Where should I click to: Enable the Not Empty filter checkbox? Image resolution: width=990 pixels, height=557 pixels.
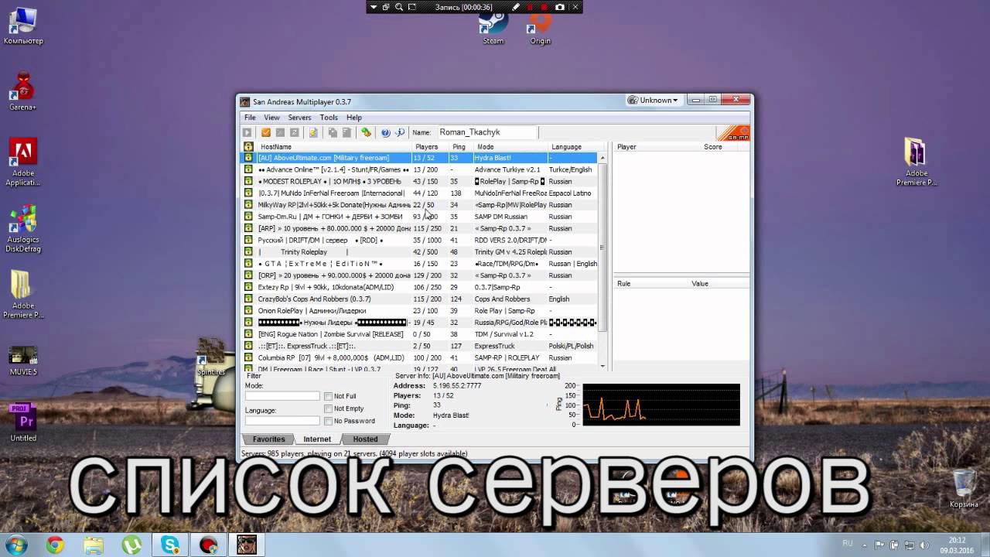coord(329,408)
